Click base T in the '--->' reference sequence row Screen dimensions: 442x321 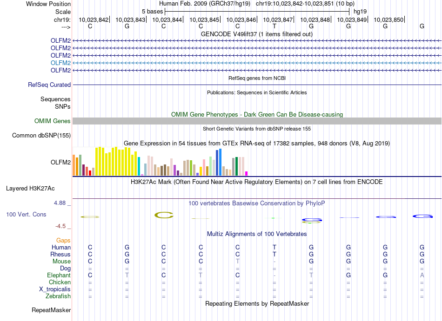click(x=275, y=26)
